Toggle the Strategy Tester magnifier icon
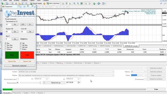Viewport: 167px width, 94px height. [x=27, y=3]
